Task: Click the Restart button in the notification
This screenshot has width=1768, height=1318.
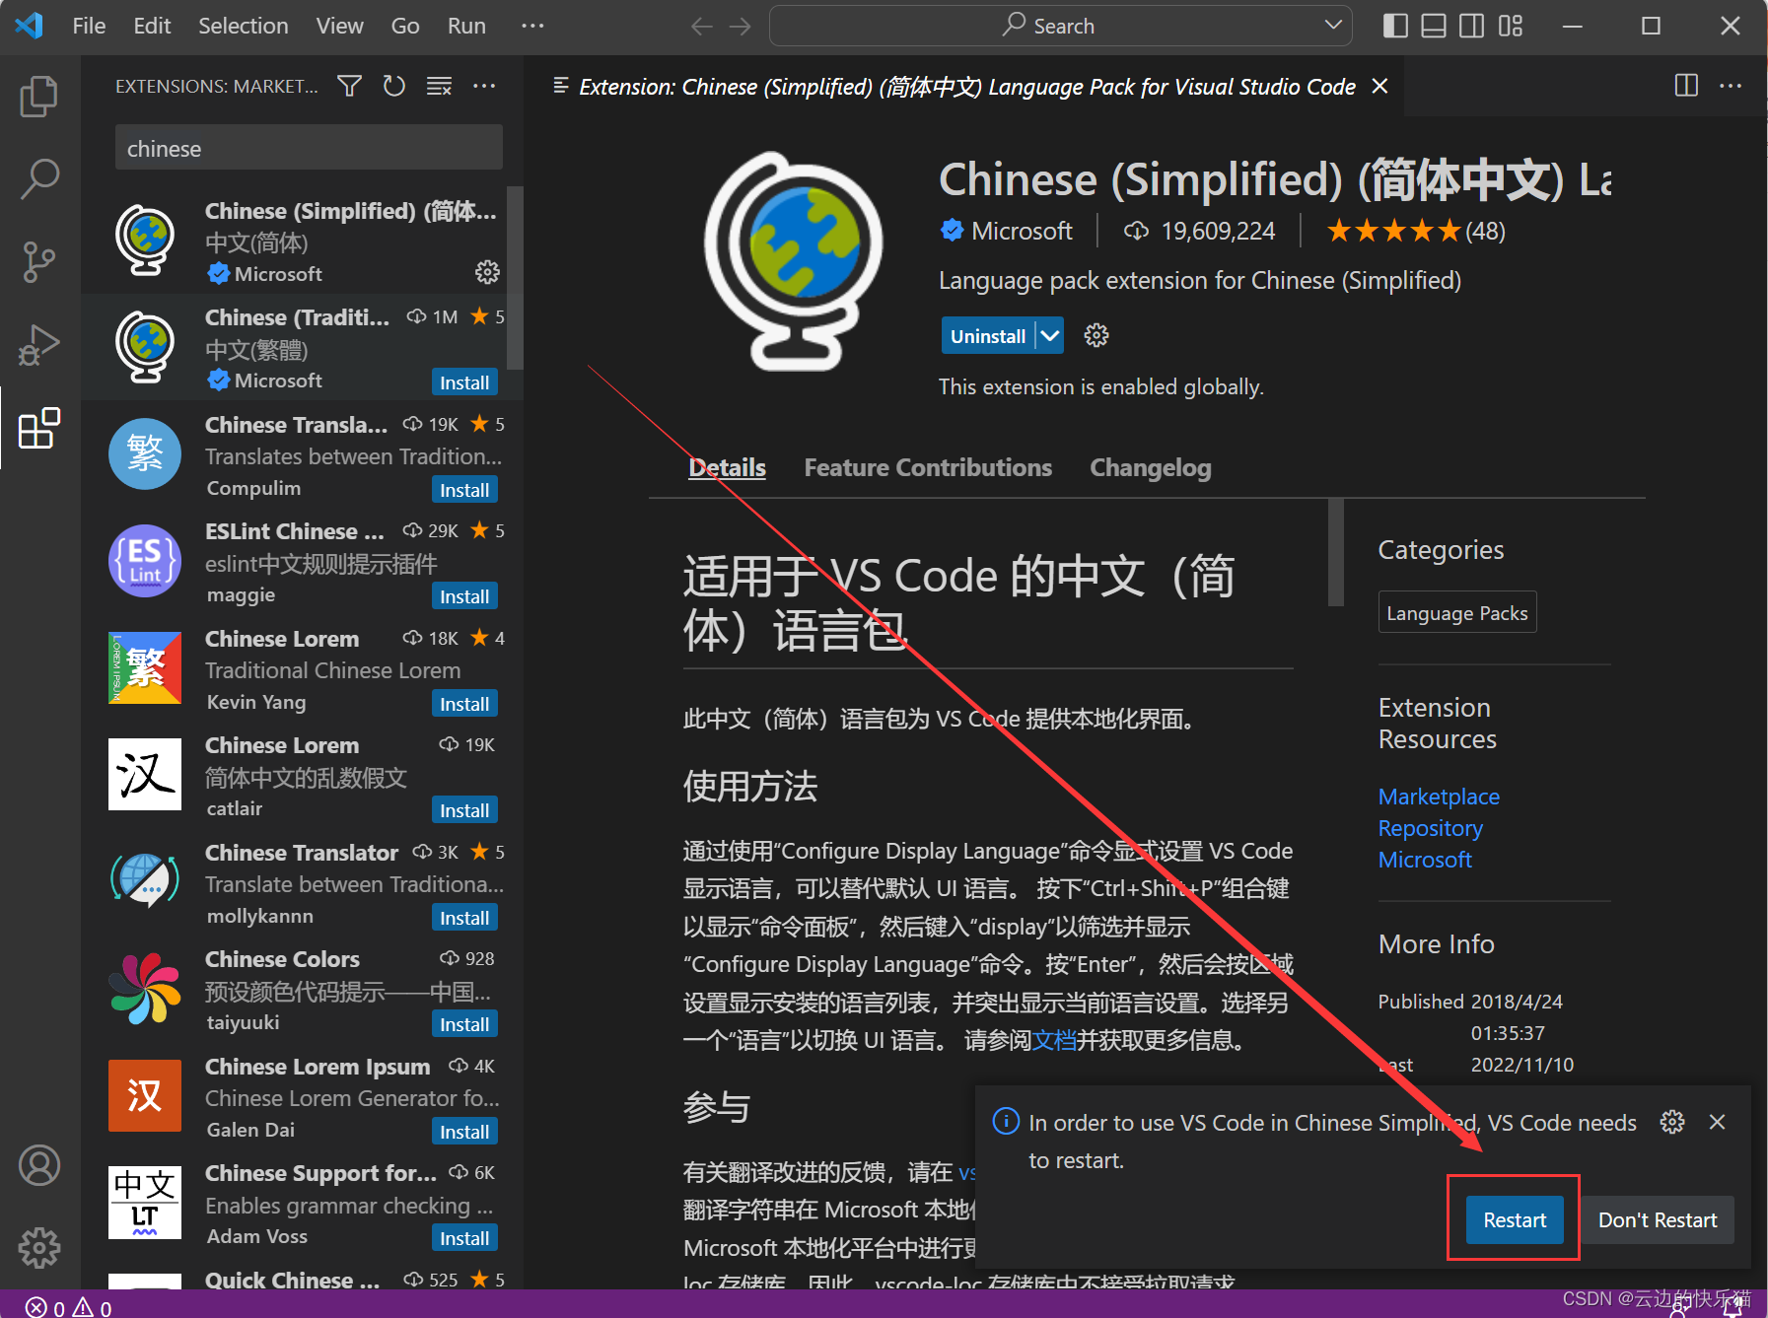Action: tap(1514, 1219)
